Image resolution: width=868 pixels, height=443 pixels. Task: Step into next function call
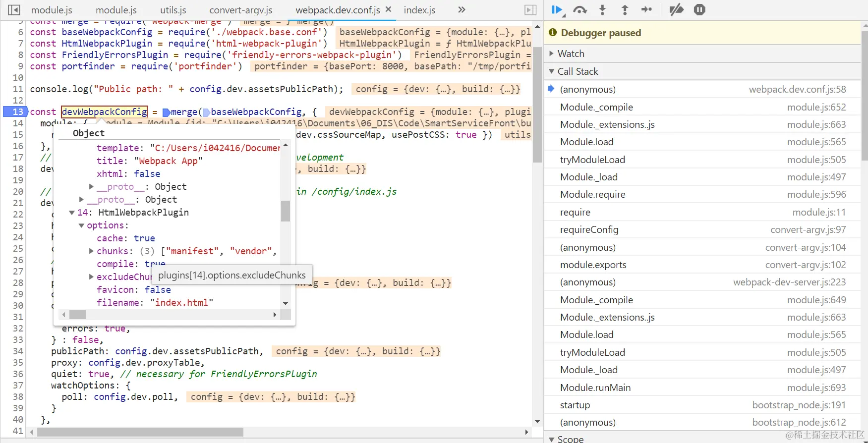coord(602,10)
